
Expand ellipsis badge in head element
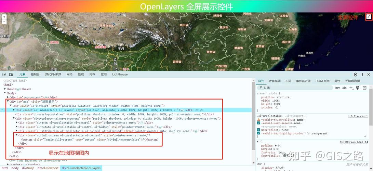point(18,89)
